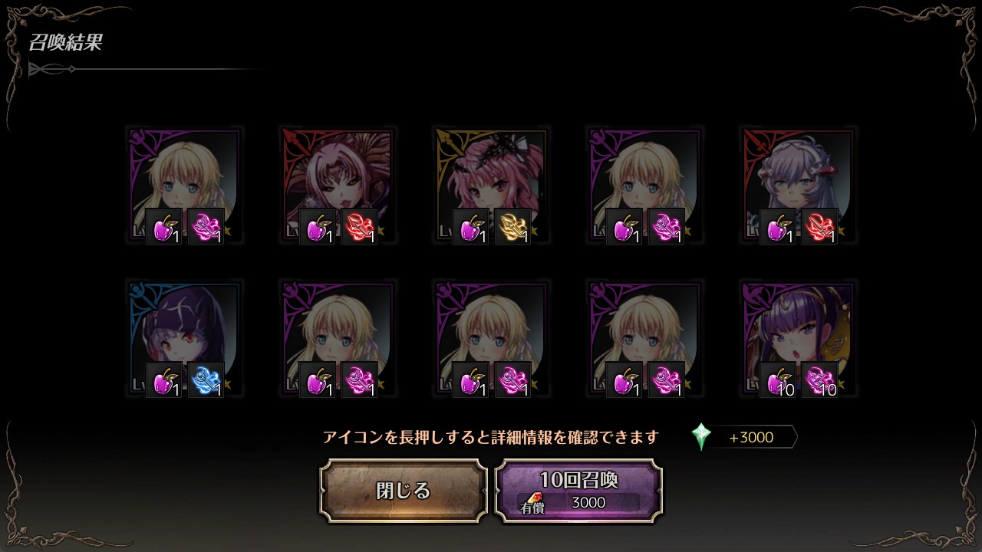Click the 召喚結果 title header
The height and width of the screenshot is (552, 982).
click(65, 42)
